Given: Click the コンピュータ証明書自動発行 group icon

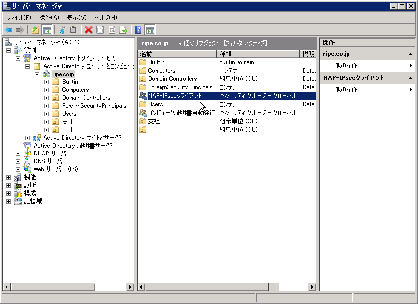Looking at the screenshot, I should tap(143, 113).
